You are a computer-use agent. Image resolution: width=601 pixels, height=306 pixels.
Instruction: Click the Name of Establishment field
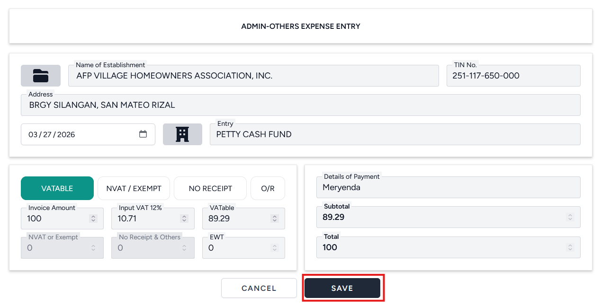pos(253,76)
